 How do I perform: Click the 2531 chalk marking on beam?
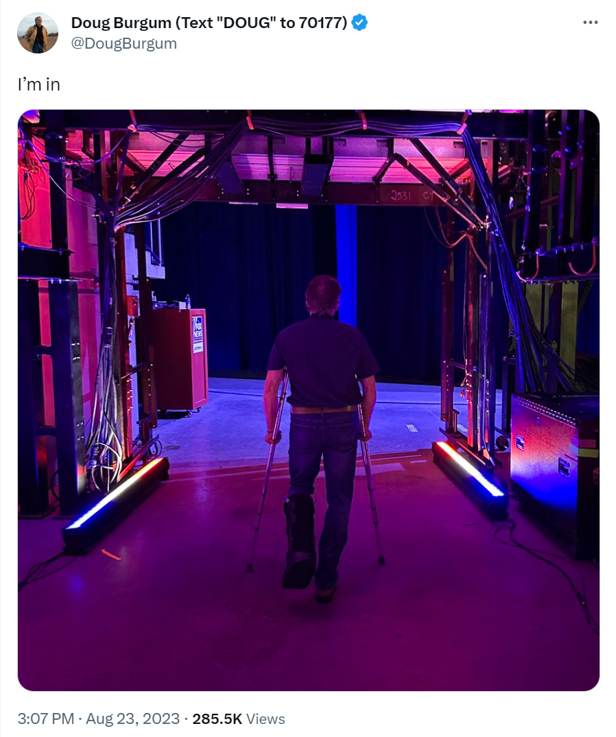(401, 196)
